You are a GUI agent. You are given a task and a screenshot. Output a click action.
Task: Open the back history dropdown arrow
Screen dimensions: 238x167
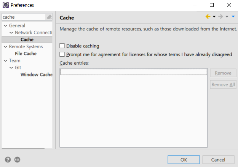pyautogui.click(x=214, y=16)
